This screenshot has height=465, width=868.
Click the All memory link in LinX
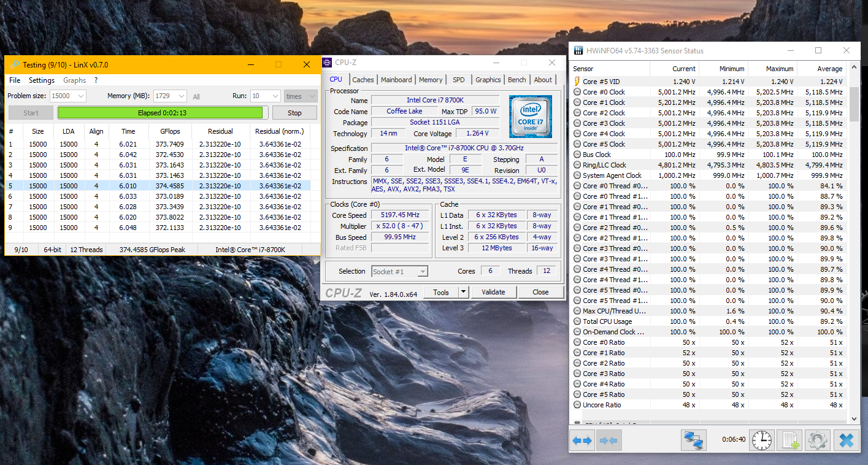pyautogui.click(x=196, y=96)
